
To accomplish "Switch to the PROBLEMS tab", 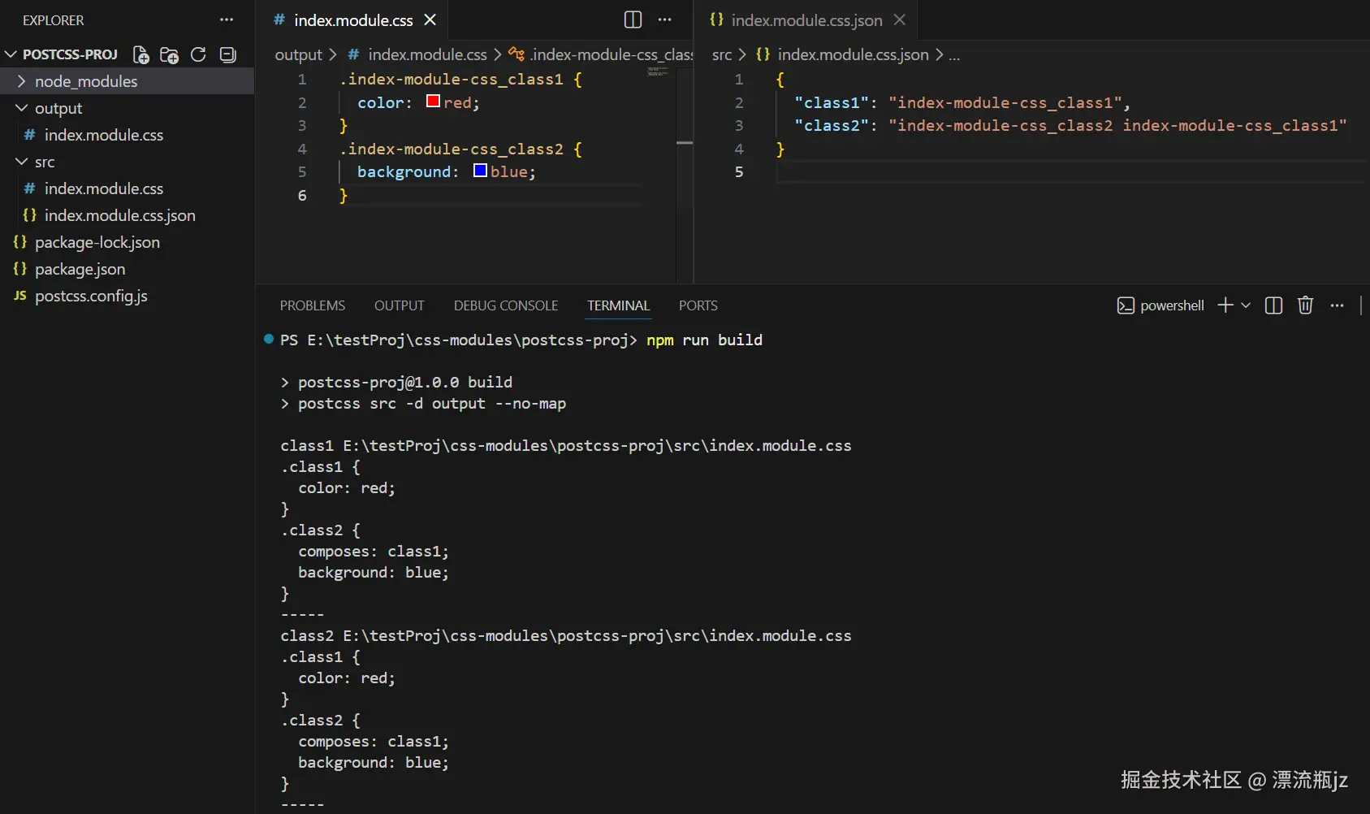I will click(312, 305).
